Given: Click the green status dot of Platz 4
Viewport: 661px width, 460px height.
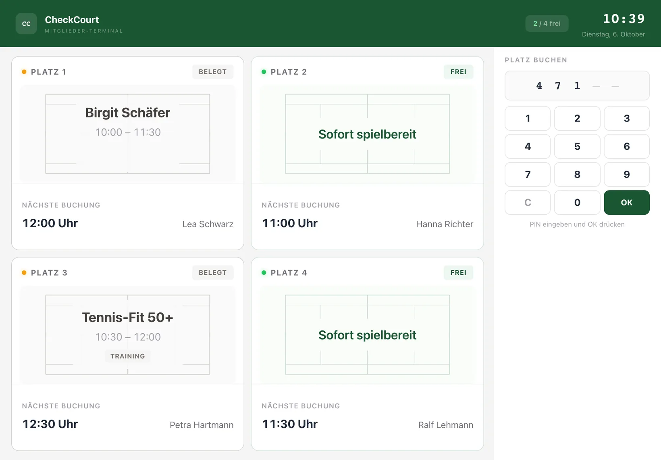Looking at the screenshot, I should pos(264,273).
